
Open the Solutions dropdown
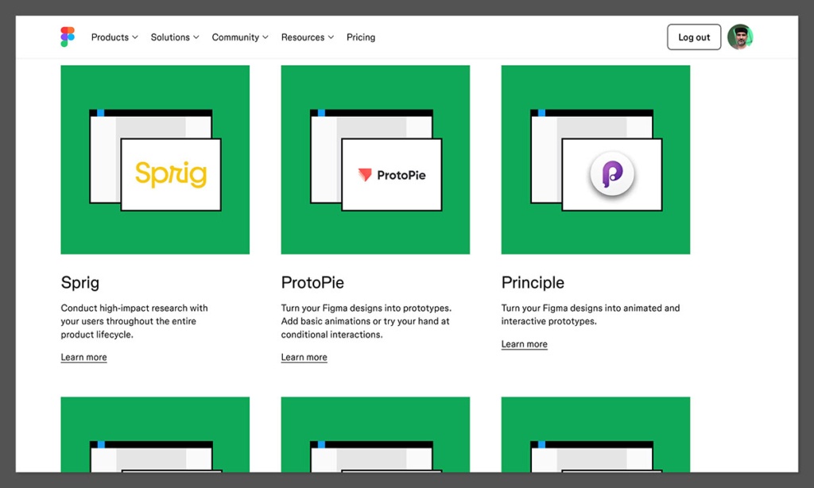[174, 37]
